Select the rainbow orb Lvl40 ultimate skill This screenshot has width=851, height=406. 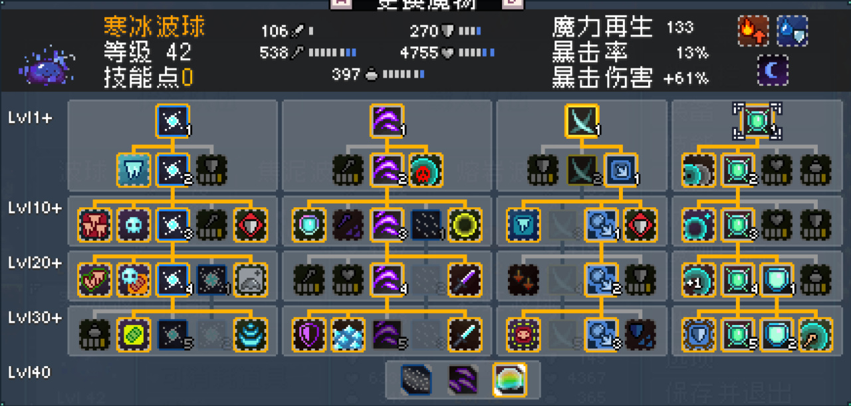point(509,379)
